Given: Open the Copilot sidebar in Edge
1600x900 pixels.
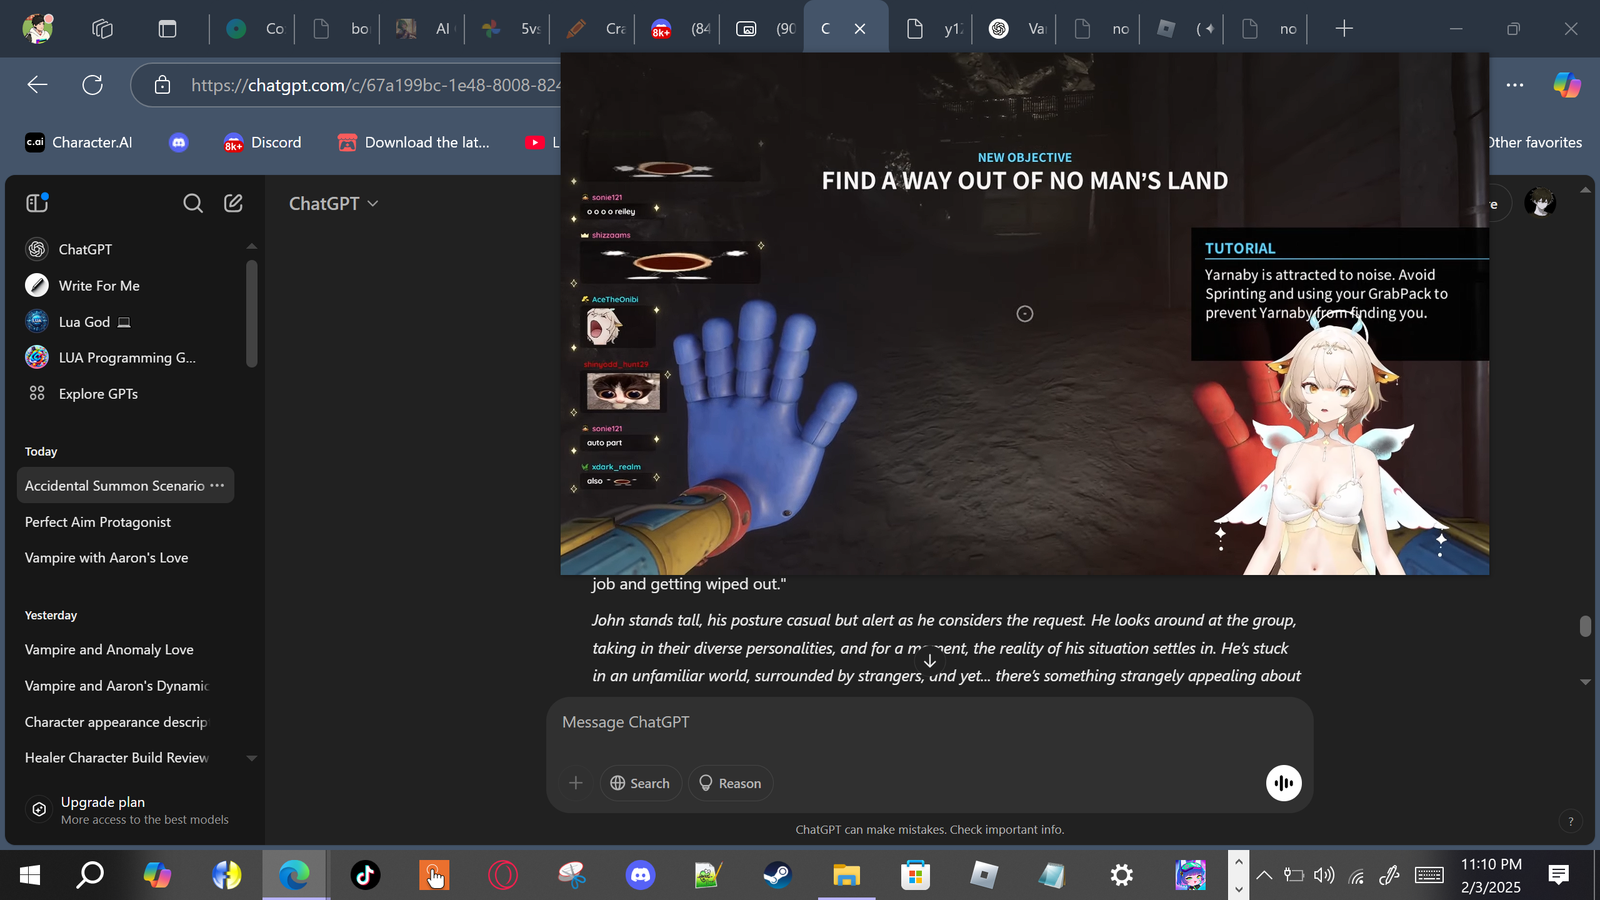Looking at the screenshot, I should 1567,85.
